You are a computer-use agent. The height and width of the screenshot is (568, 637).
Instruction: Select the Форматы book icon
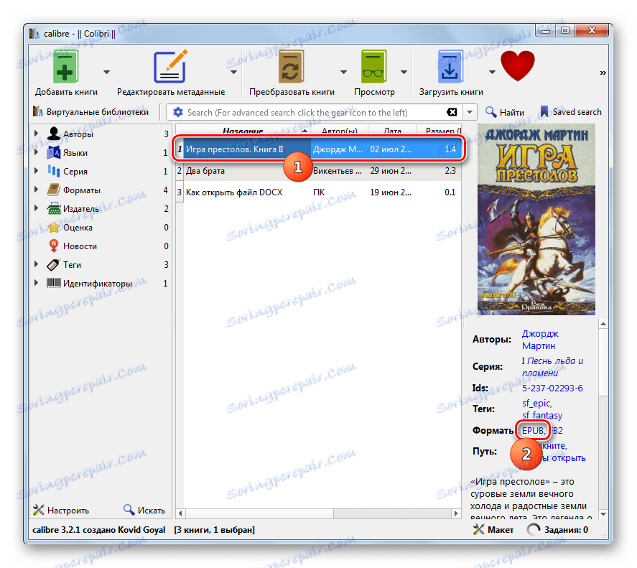pos(54,190)
